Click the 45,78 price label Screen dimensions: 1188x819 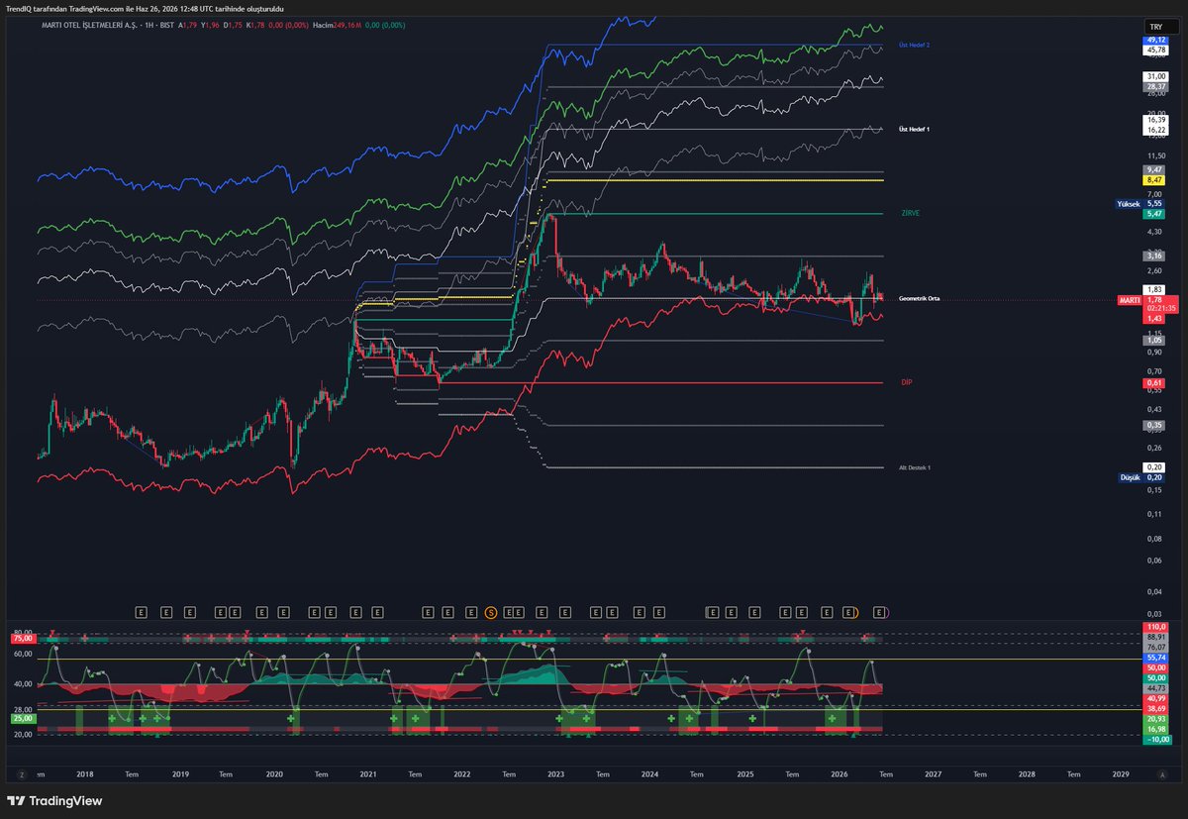tap(1154, 50)
